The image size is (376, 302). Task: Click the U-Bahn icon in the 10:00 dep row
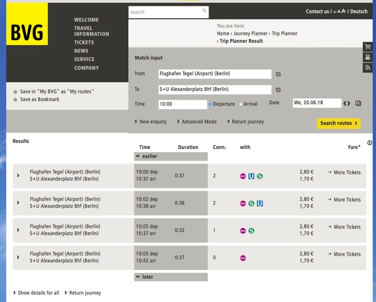[x=251, y=176]
